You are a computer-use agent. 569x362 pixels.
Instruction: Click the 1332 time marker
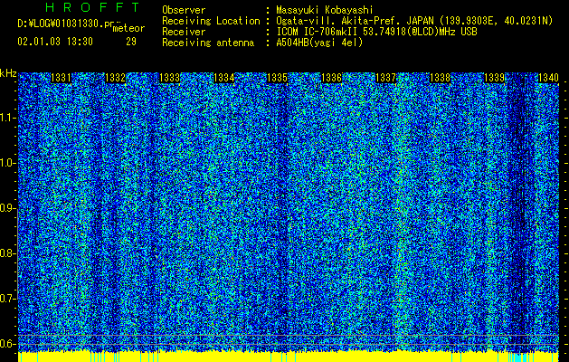click(115, 78)
